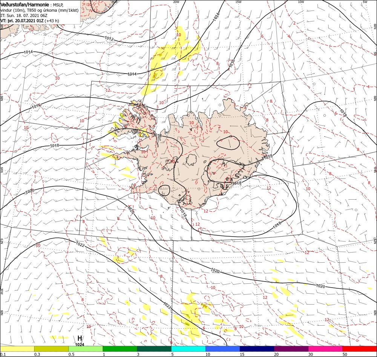Select the green 1 mm legend swatch

pos(120,349)
